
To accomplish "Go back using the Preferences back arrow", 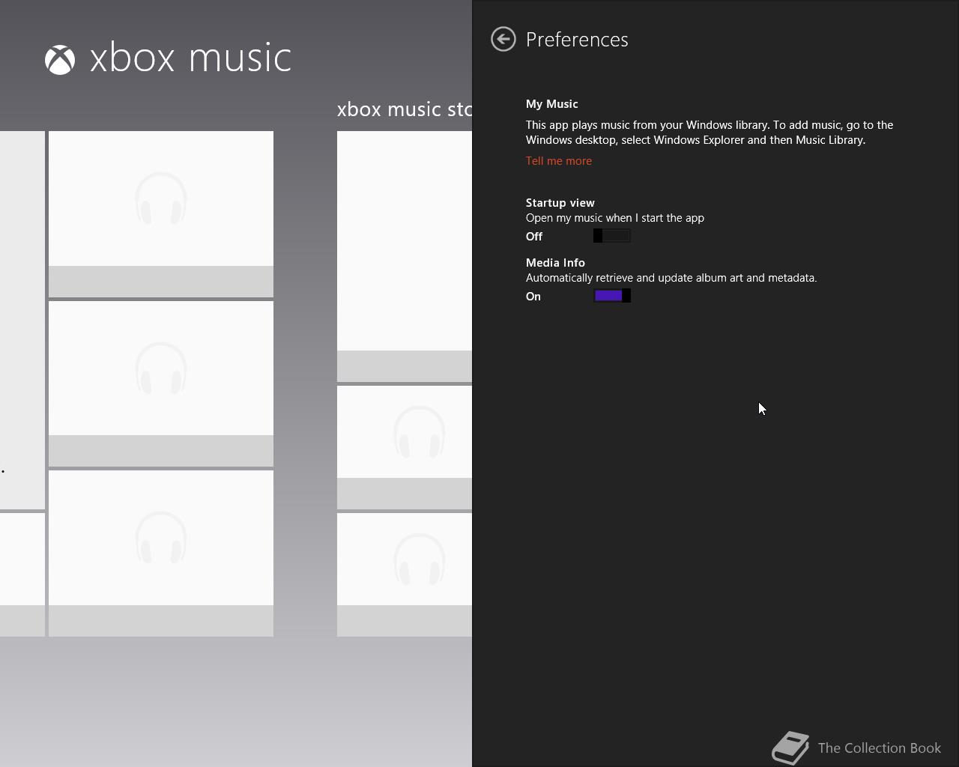I will (503, 39).
